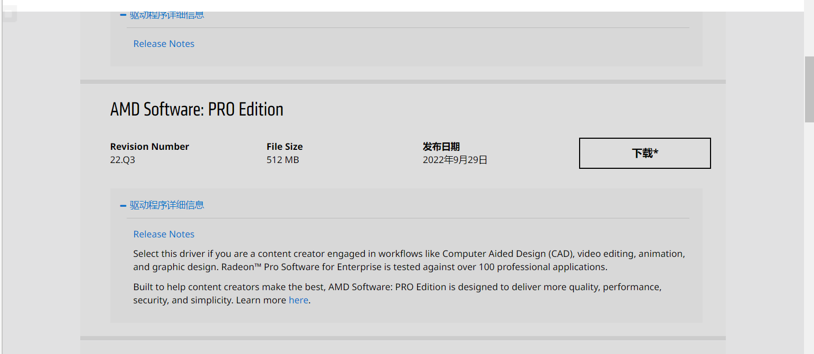Click the "AMD Software: PRO Edition" heading
This screenshot has height=354, width=814.
197,110
